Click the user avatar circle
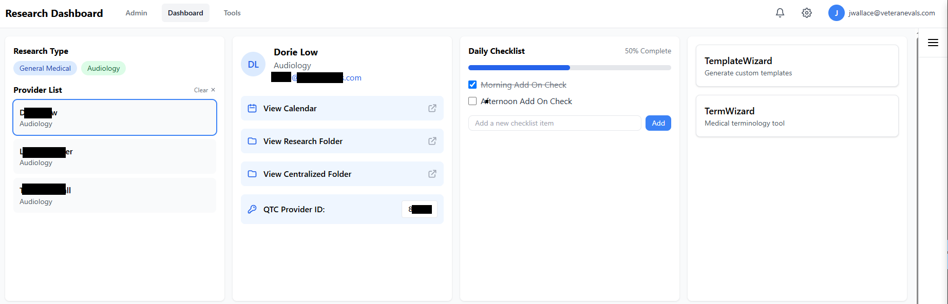Viewport: 948px width, 304px height. [x=836, y=13]
